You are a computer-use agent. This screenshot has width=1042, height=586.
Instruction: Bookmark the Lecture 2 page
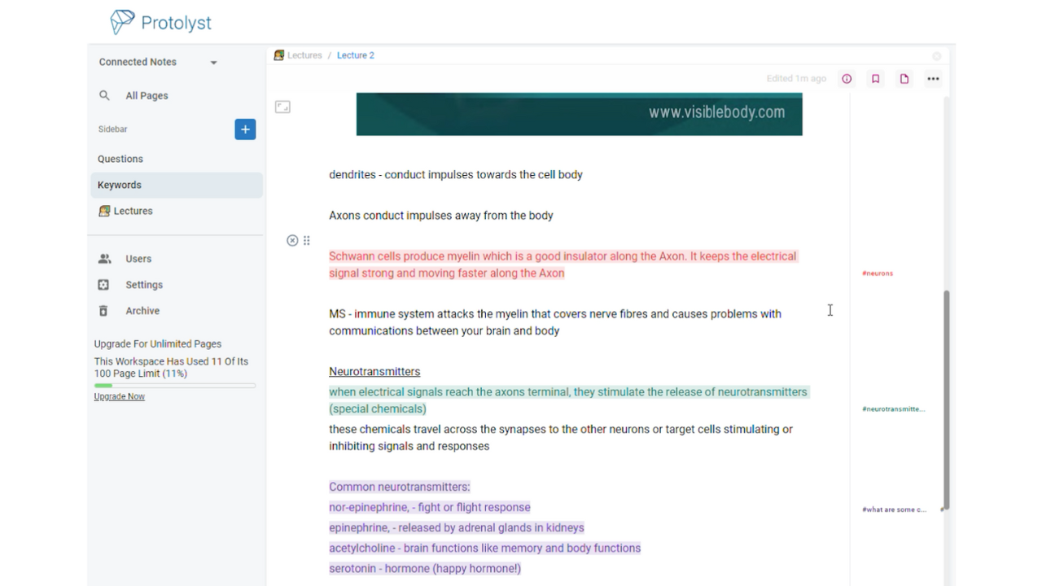coord(875,78)
